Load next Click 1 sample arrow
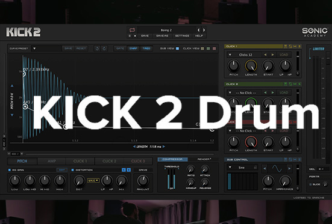Viewport: 332px width, 224px height. pos(273,55)
